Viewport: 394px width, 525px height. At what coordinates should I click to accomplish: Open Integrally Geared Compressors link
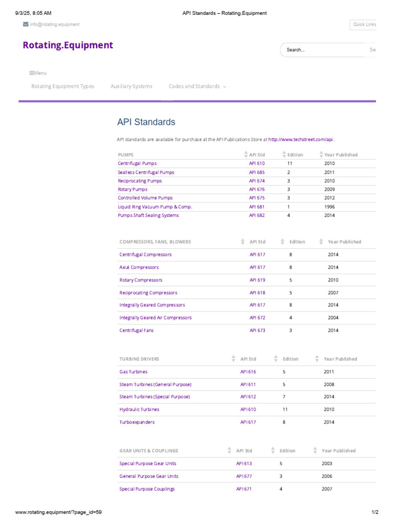(x=152, y=305)
